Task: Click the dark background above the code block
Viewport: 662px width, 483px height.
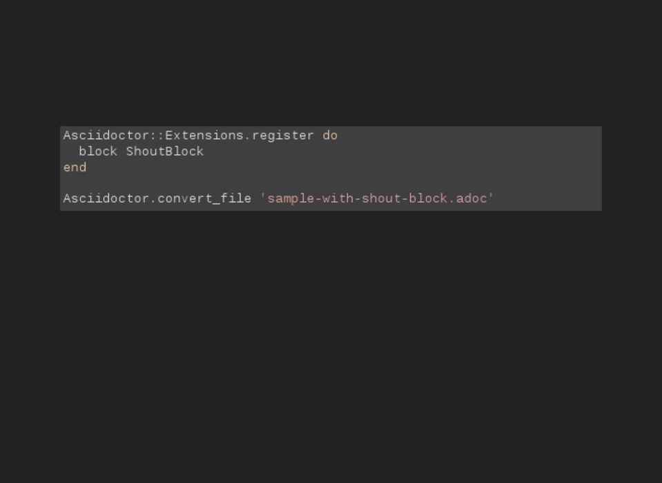Action: coord(331,62)
